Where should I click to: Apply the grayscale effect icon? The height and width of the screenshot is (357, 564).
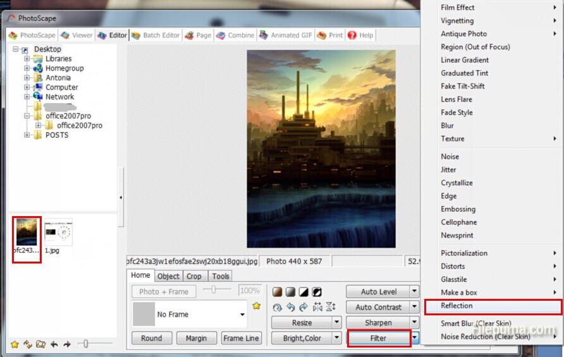coord(290,292)
